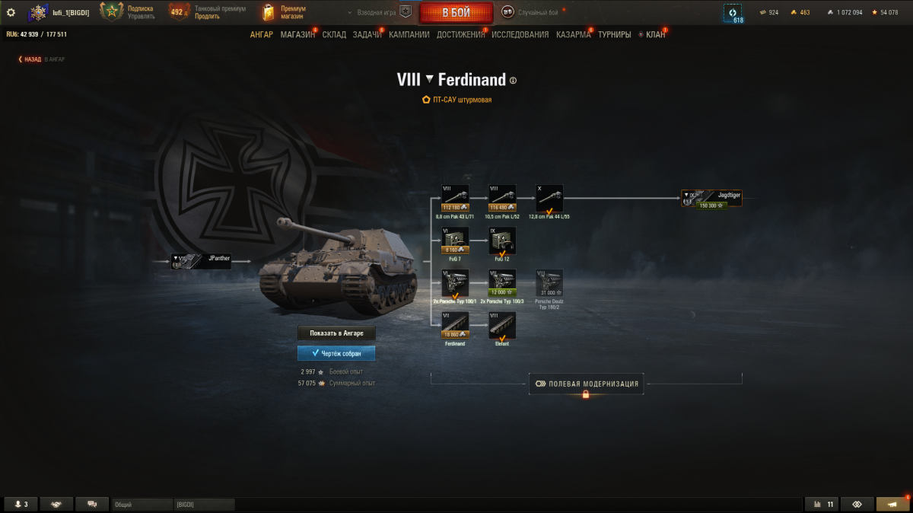
Task: Click the Общий chat channel field
Action: [142, 505]
